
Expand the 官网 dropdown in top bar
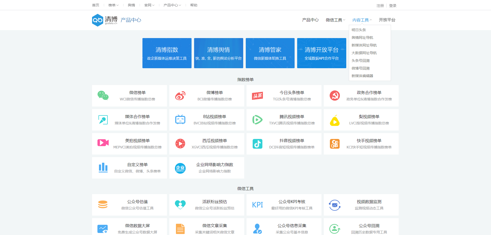tap(149, 5)
